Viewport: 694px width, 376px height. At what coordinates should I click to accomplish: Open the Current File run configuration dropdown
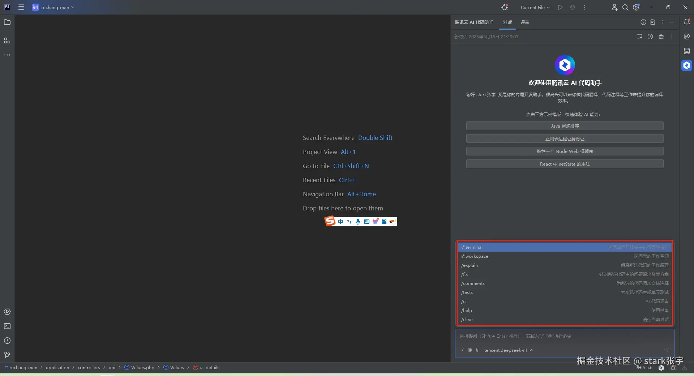coord(535,7)
